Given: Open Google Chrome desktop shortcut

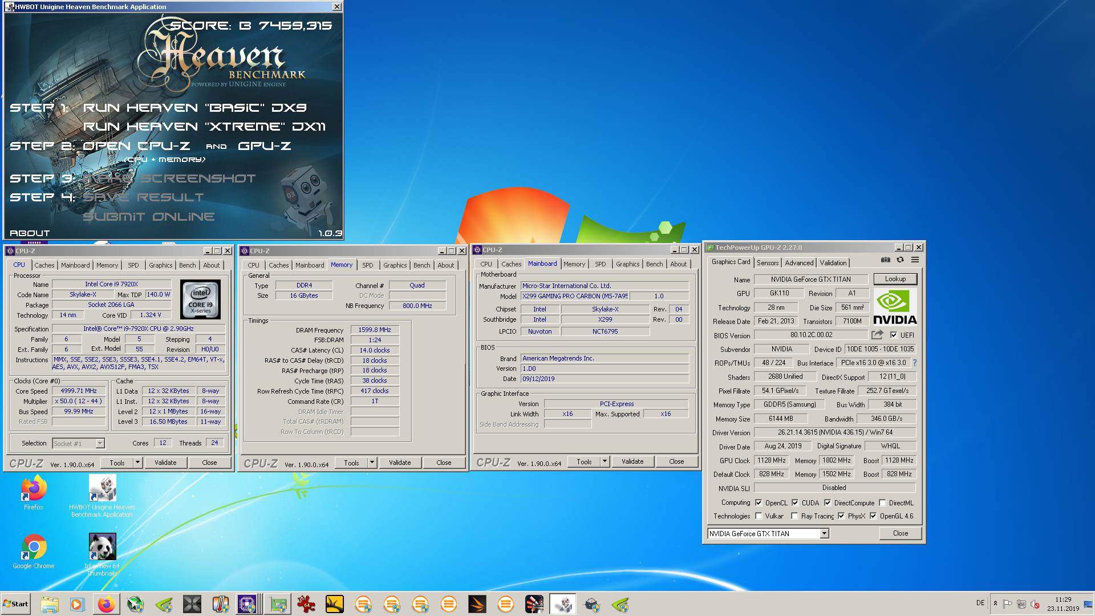Looking at the screenshot, I should coord(34,552).
